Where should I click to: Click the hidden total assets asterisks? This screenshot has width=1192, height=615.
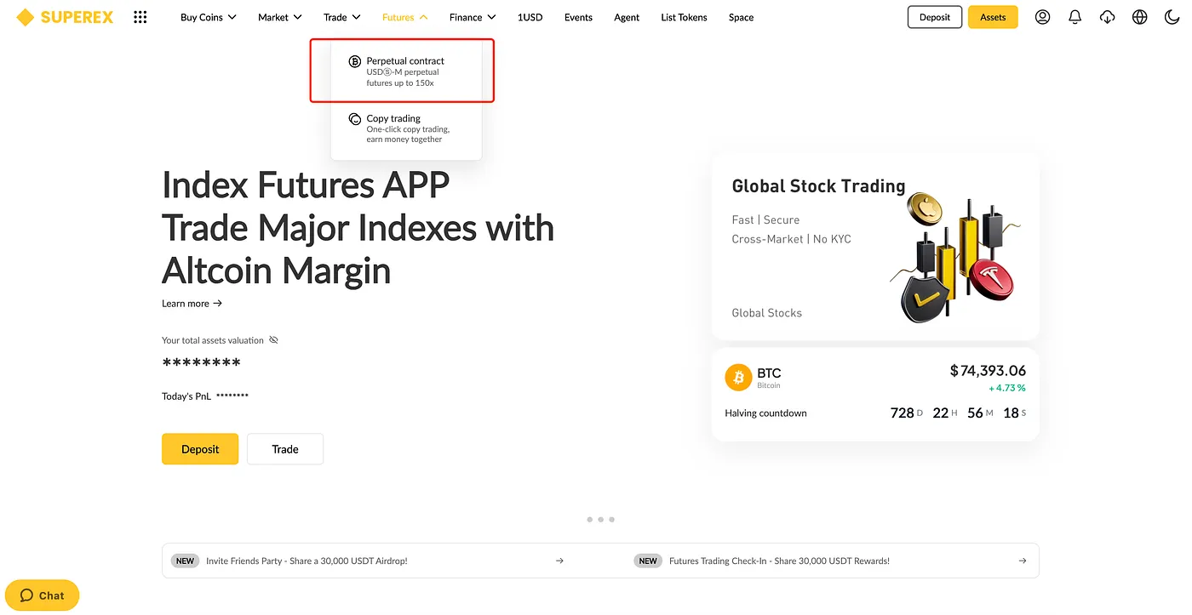point(202,364)
